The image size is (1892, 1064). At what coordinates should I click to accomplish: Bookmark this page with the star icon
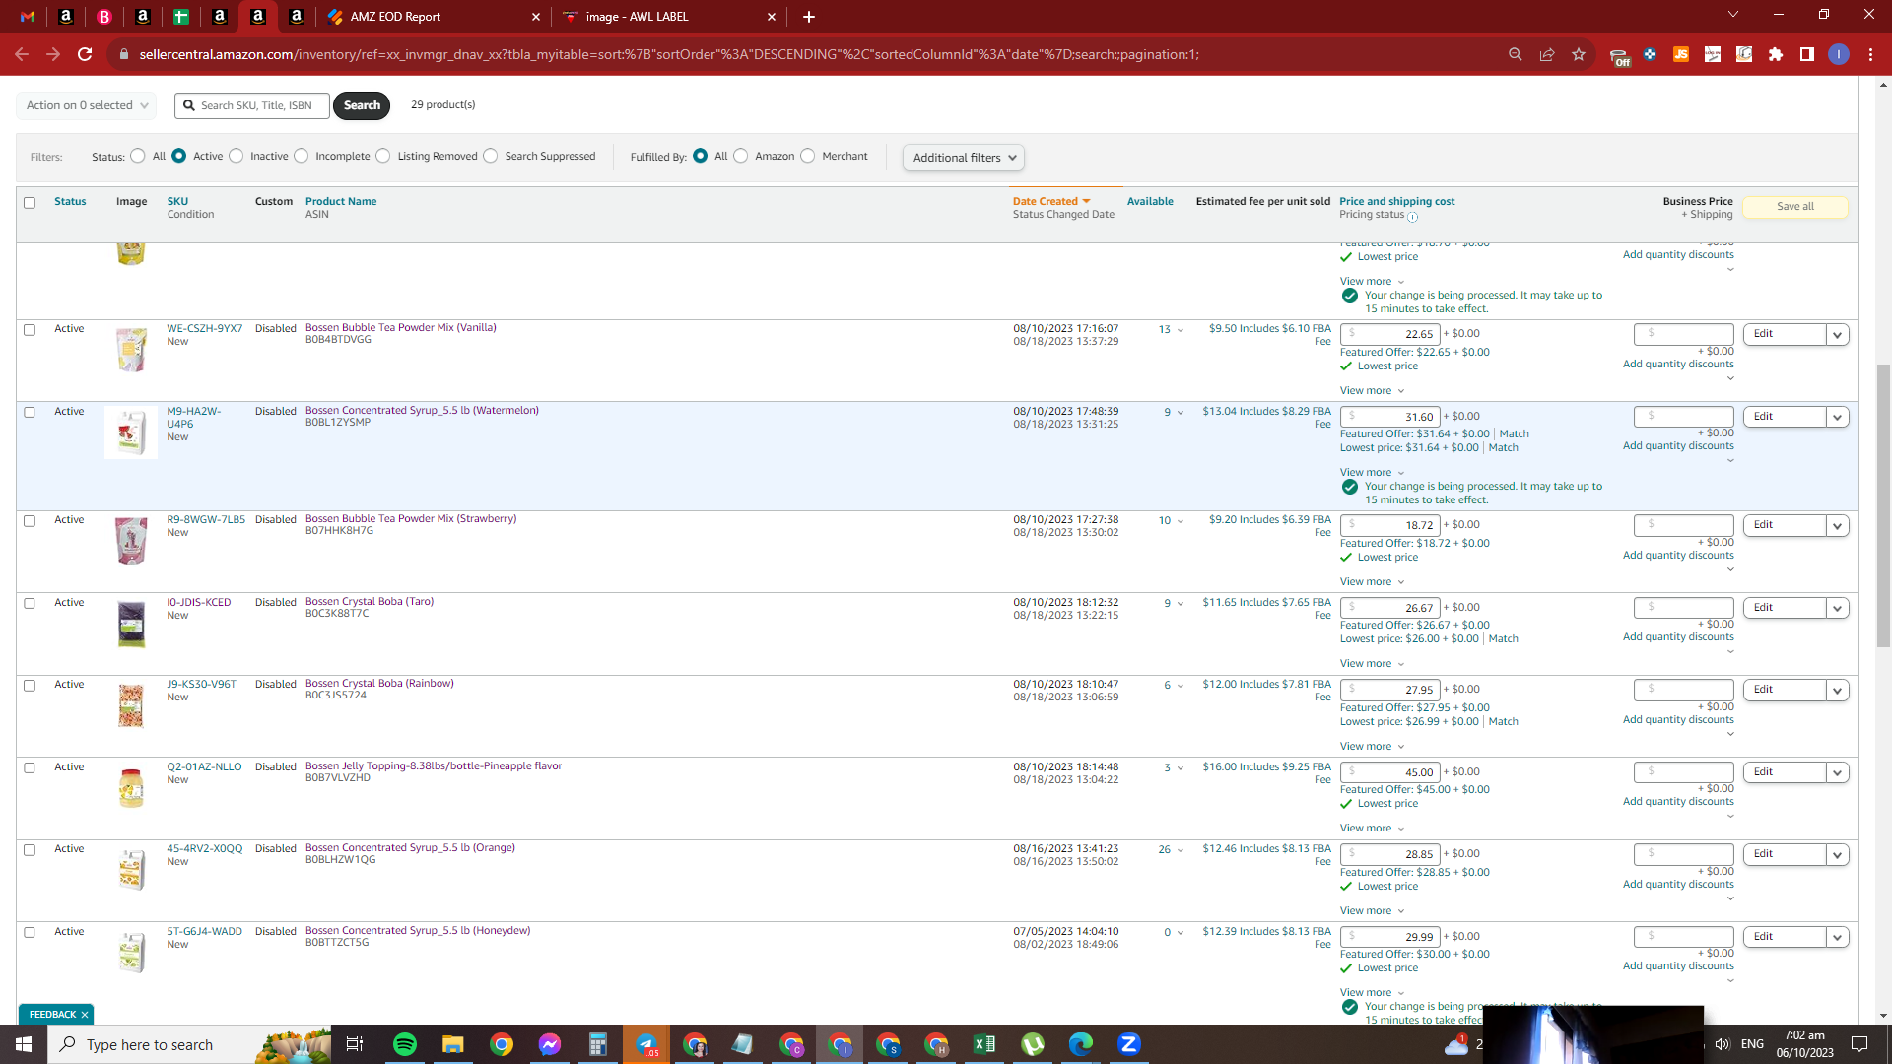[1579, 54]
